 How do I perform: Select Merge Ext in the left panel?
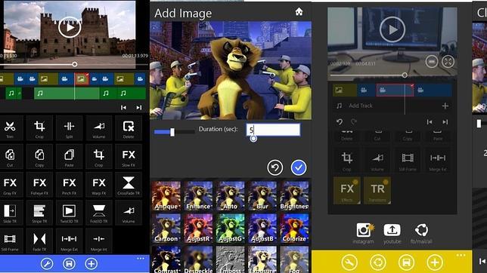pyautogui.click(x=69, y=241)
